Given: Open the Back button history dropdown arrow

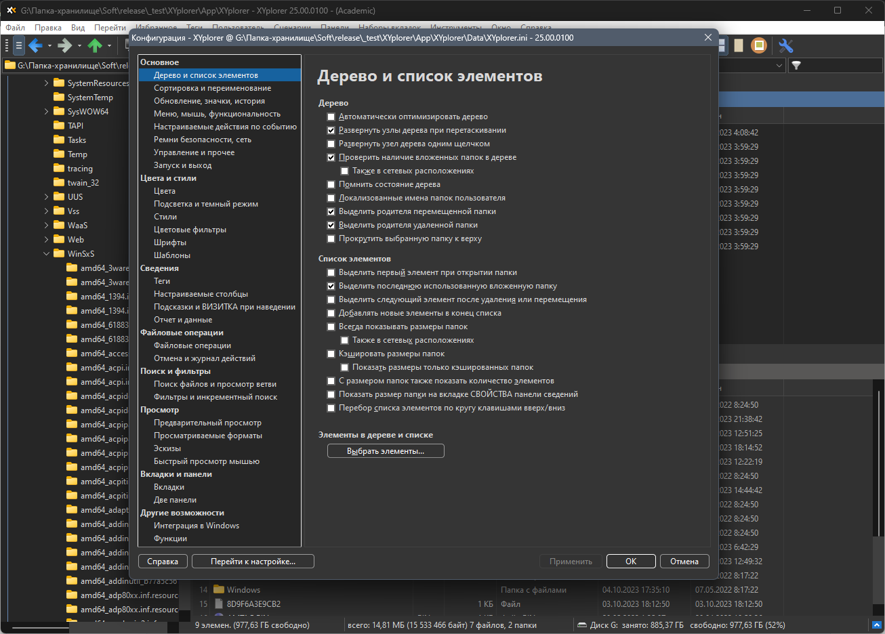Looking at the screenshot, I should coord(49,46).
